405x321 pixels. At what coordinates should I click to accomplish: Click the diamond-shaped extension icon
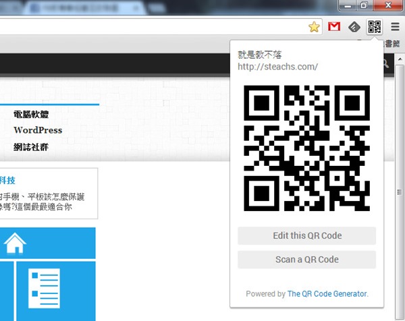click(354, 27)
